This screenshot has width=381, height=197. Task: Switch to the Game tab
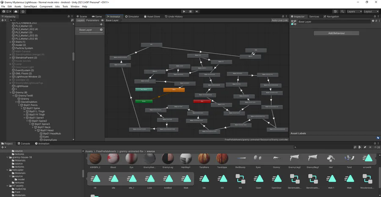point(97,16)
